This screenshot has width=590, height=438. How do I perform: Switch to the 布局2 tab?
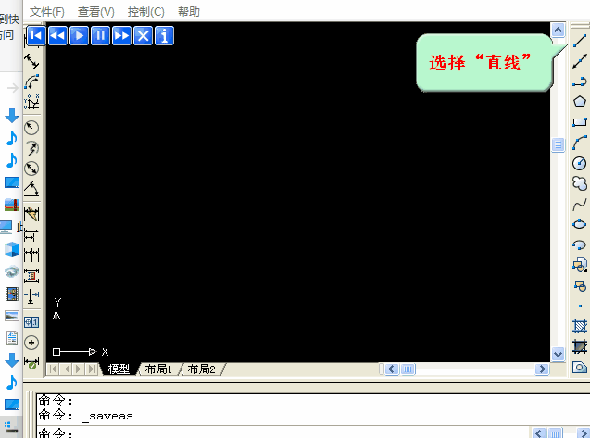201,369
